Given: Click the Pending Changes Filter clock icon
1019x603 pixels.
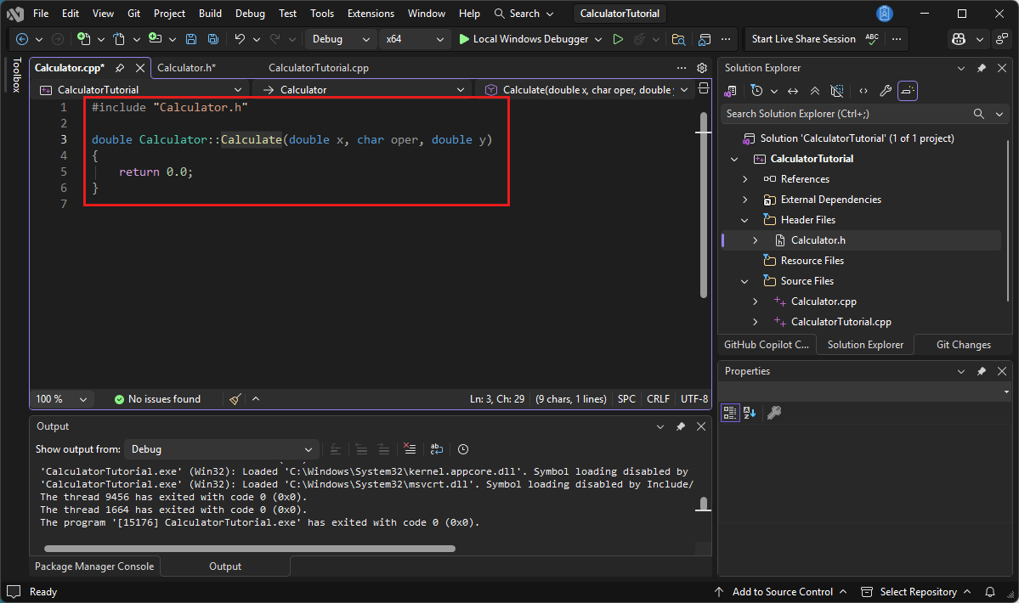Looking at the screenshot, I should pyautogui.click(x=756, y=91).
